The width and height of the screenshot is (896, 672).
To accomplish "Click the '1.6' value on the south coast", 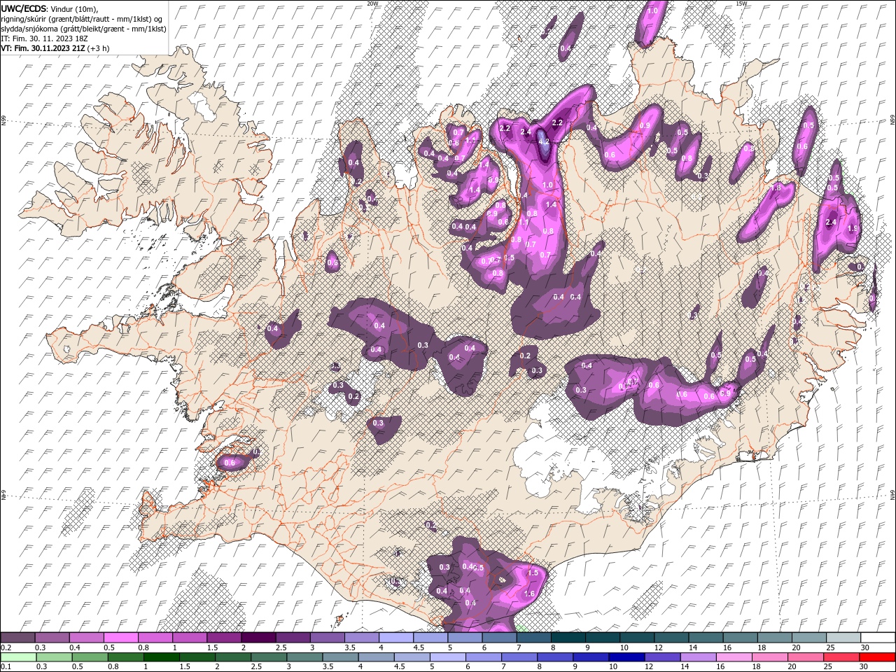I will tap(529, 594).
